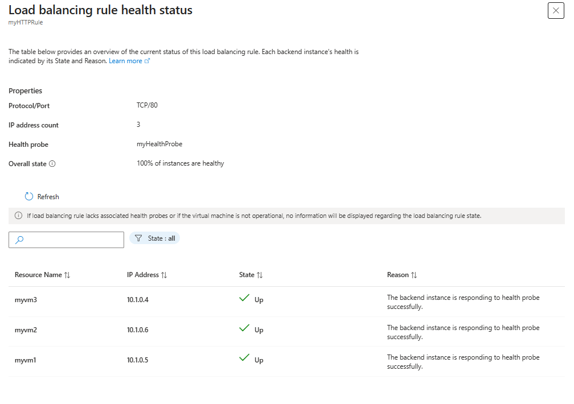The image size is (574, 404).
Task: Close the health status panel
Action: [x=556, y=10]
